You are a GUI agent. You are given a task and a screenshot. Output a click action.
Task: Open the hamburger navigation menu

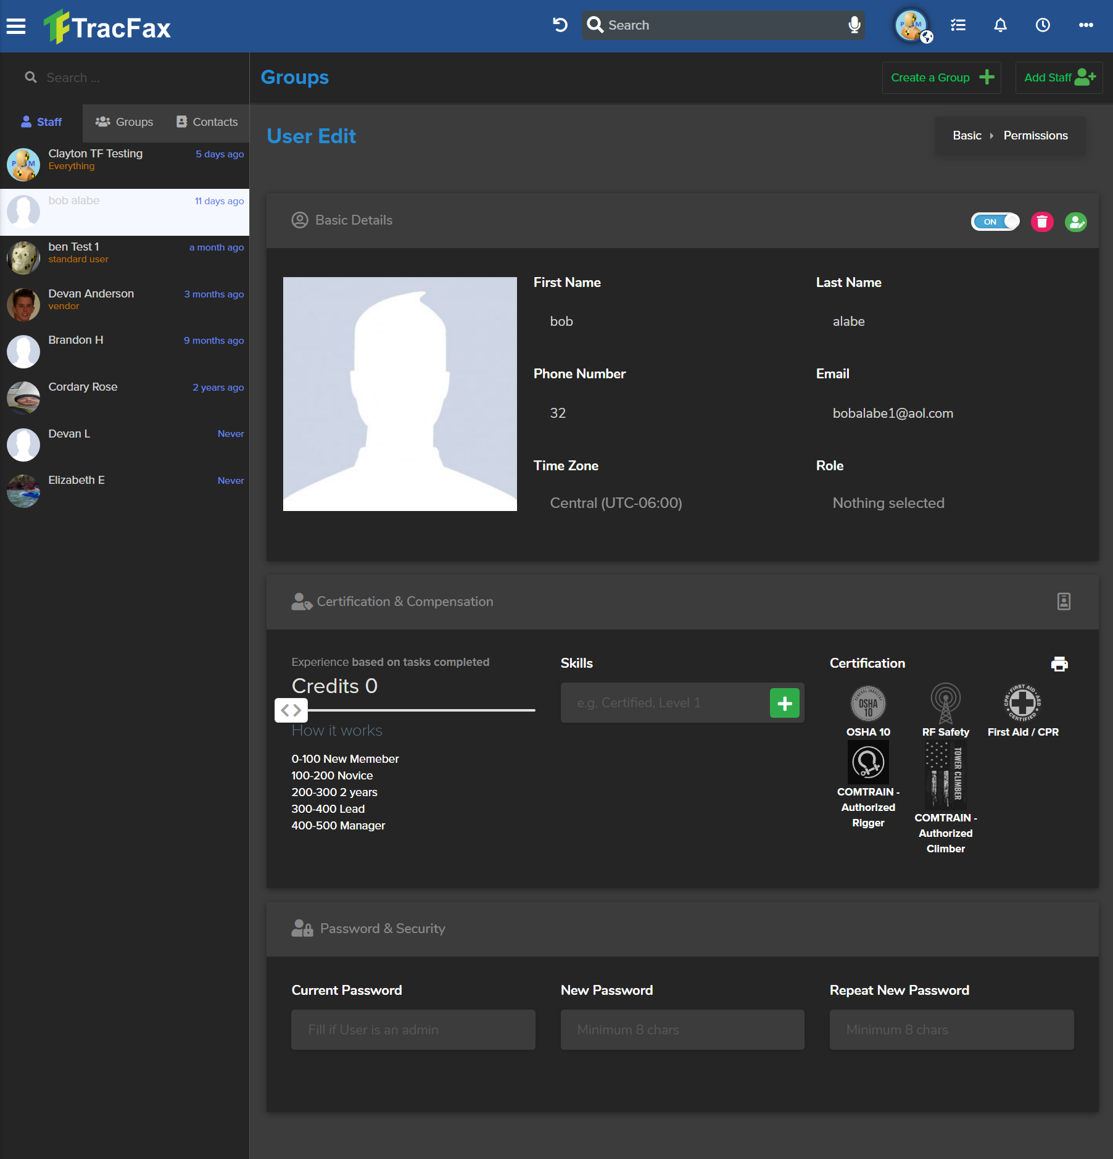[x=16, y=26]
